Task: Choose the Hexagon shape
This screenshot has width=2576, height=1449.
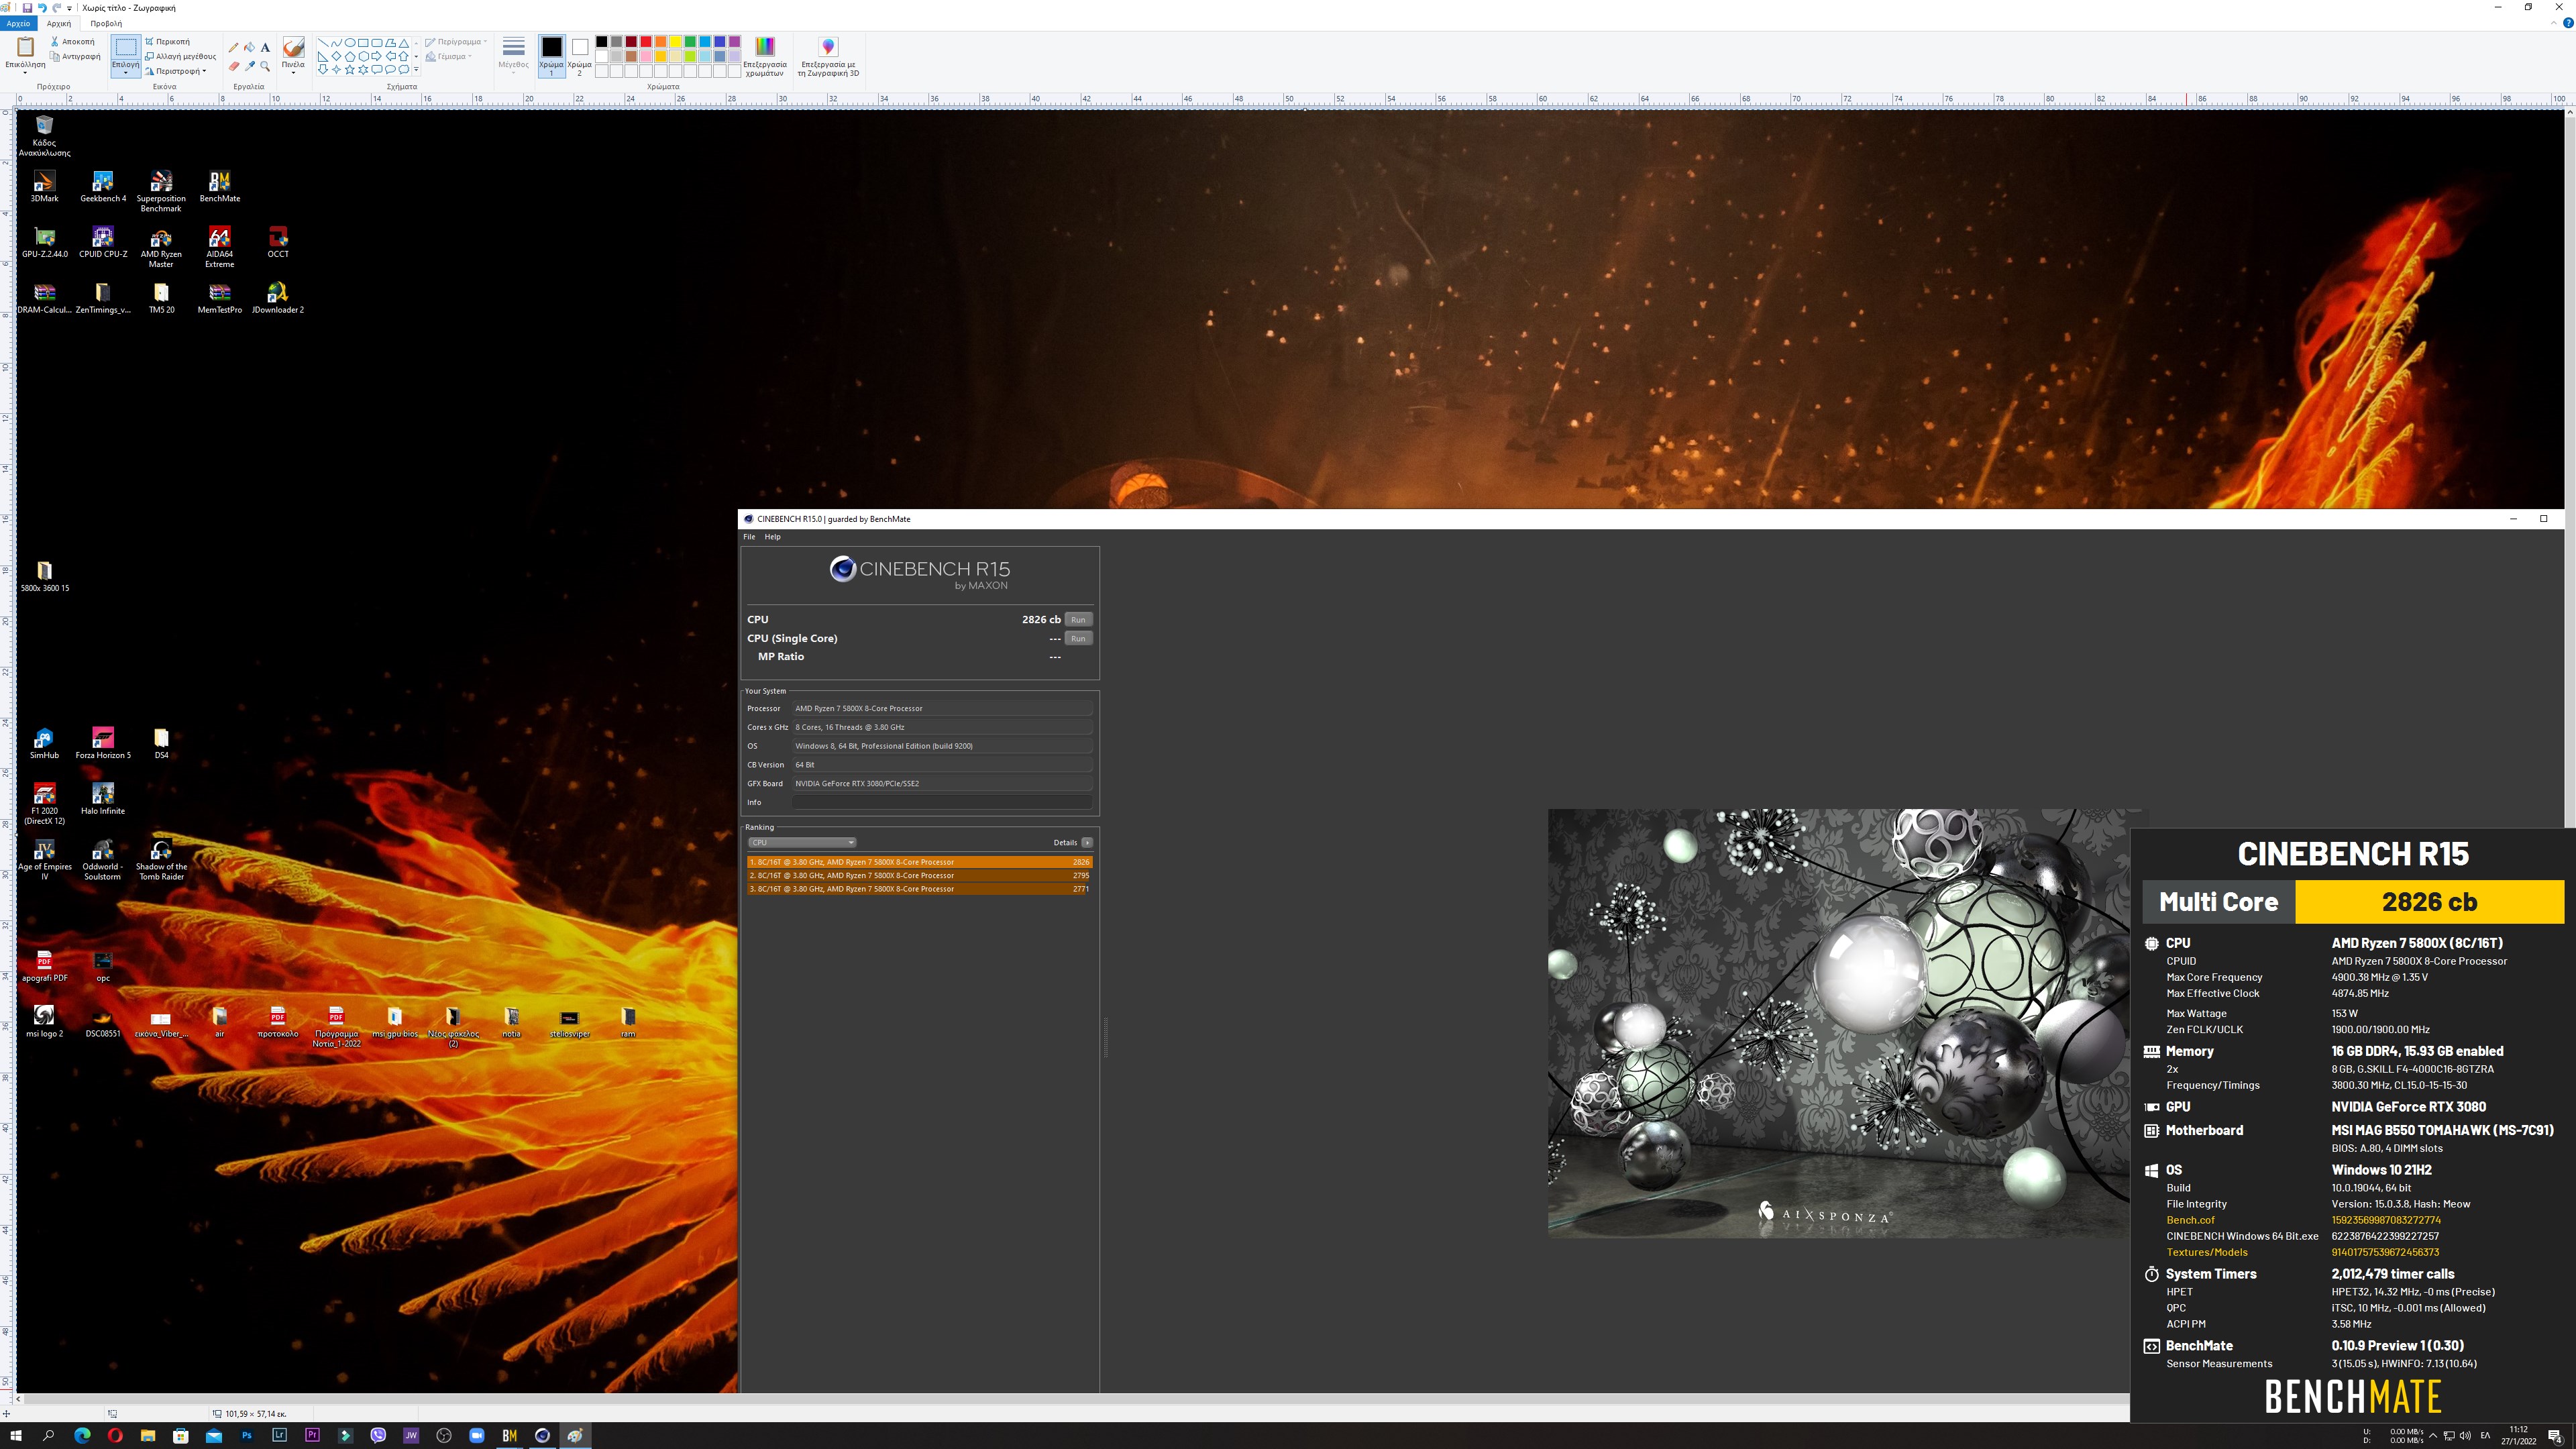Action: (363, 56)
